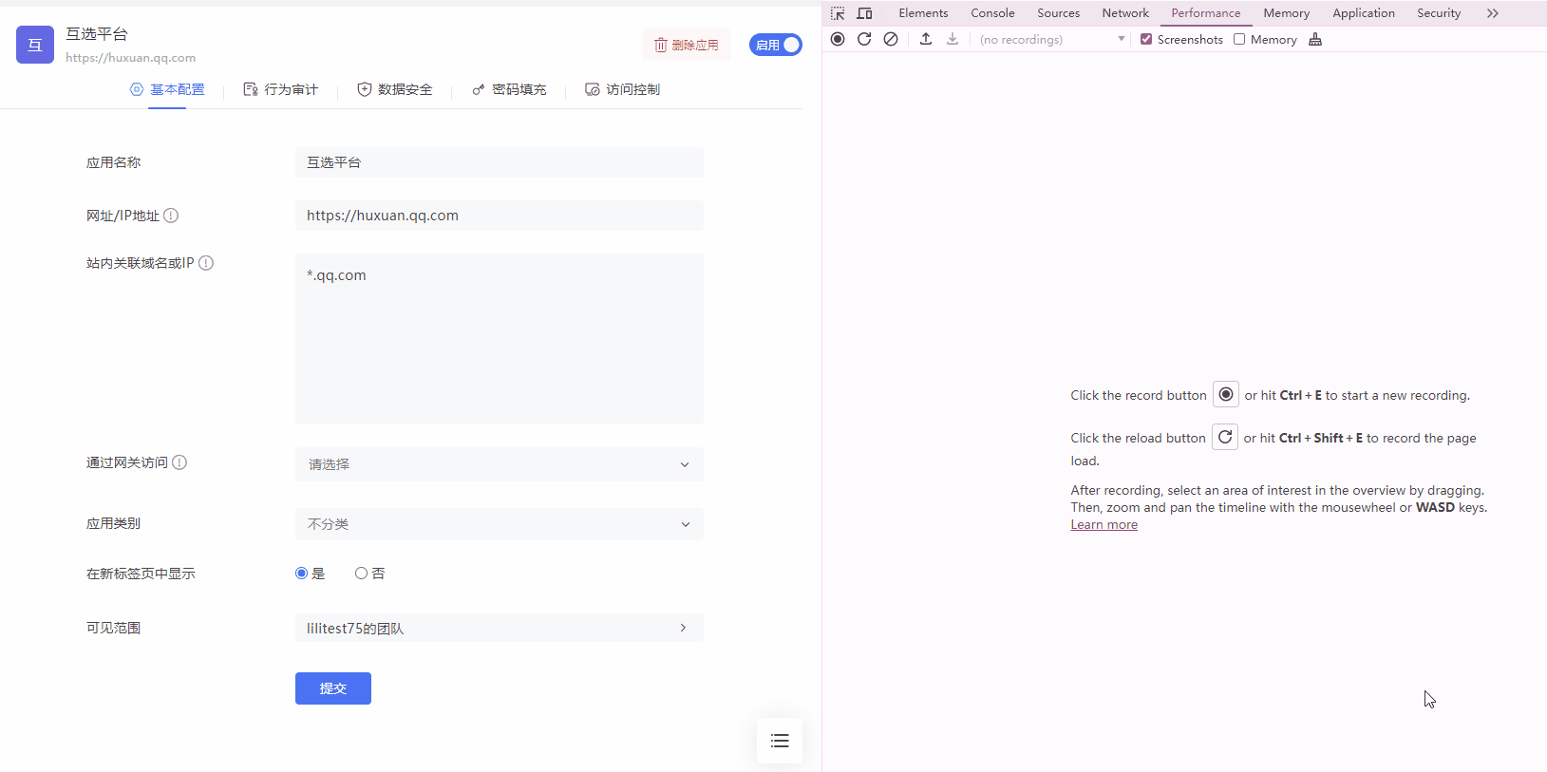This screenshot has width=1547, height=772.
Task: Click the 网址/IP地址 input field
Action: 500,216
